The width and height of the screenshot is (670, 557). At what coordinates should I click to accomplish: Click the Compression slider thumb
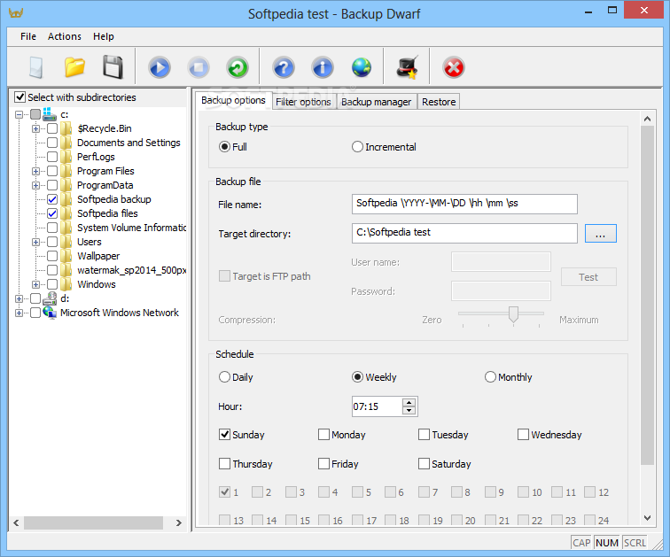(x=513, y=314)
